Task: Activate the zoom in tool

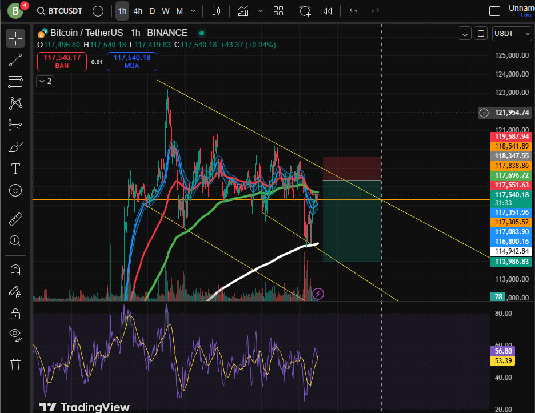Action: click(15, 241)
